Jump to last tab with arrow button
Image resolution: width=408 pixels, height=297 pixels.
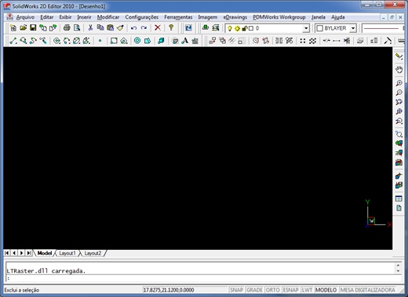29,253
